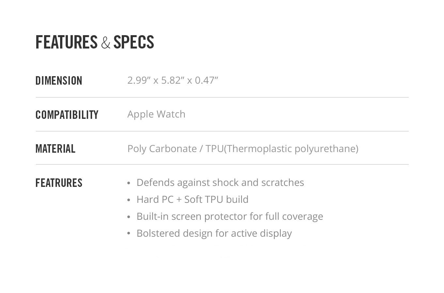Image resolution: width=444 pixels, height=293 pixels.
Task: Click the bullet dot before "Defends against shock"
Action: [129, 183]
